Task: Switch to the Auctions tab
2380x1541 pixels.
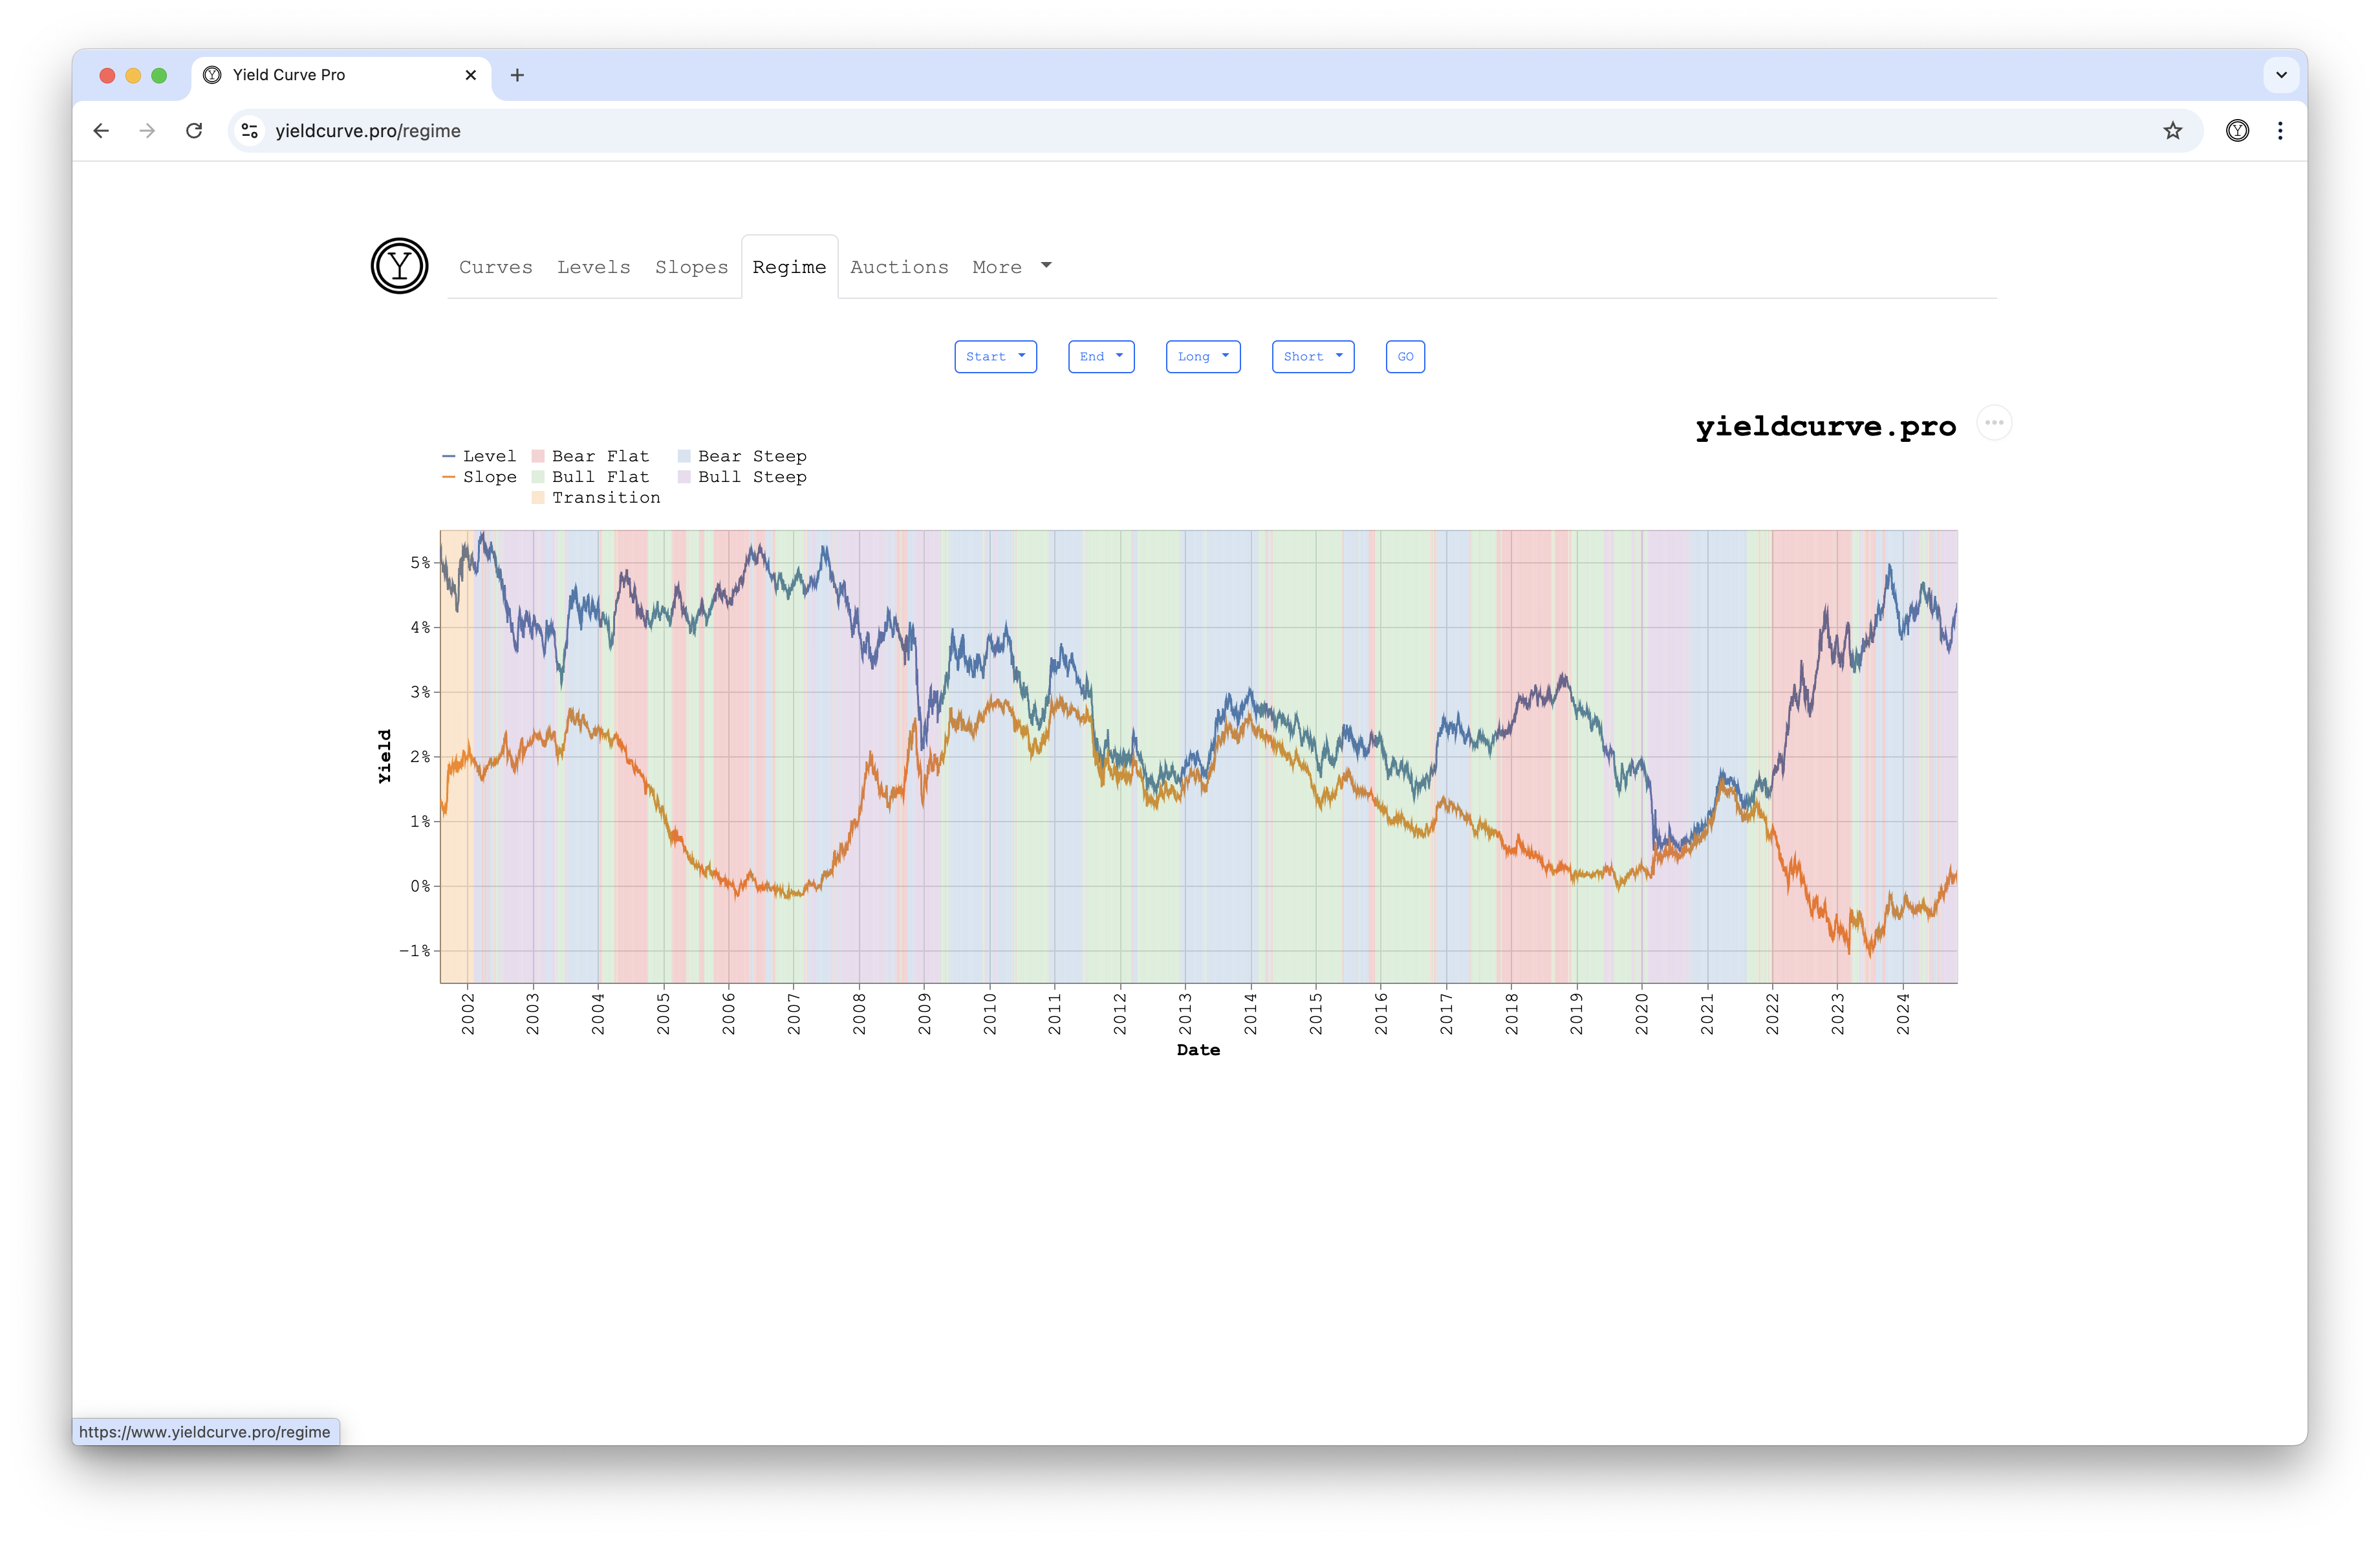Action: tap(899, 267)
